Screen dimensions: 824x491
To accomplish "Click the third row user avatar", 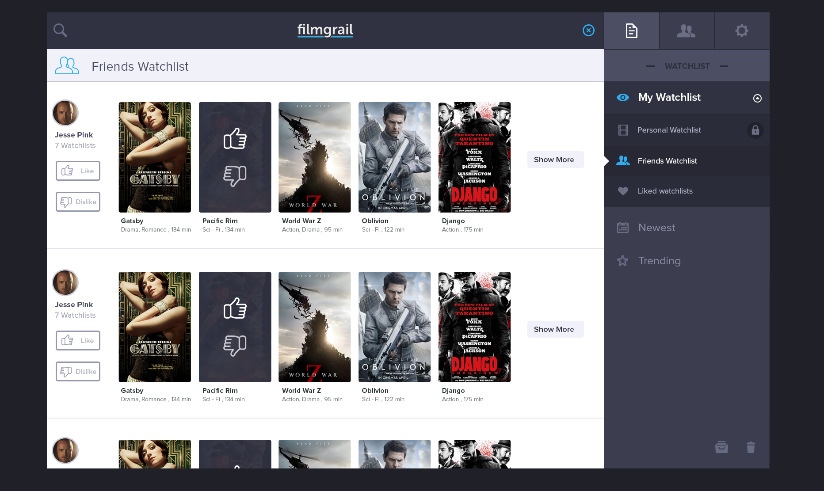I will [65, 450].
